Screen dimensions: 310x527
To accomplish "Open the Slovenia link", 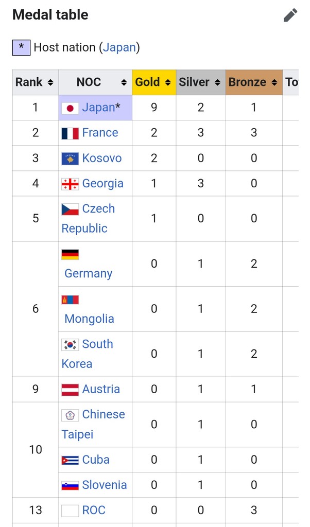I will pyautogui.click(x=104, y=485).
